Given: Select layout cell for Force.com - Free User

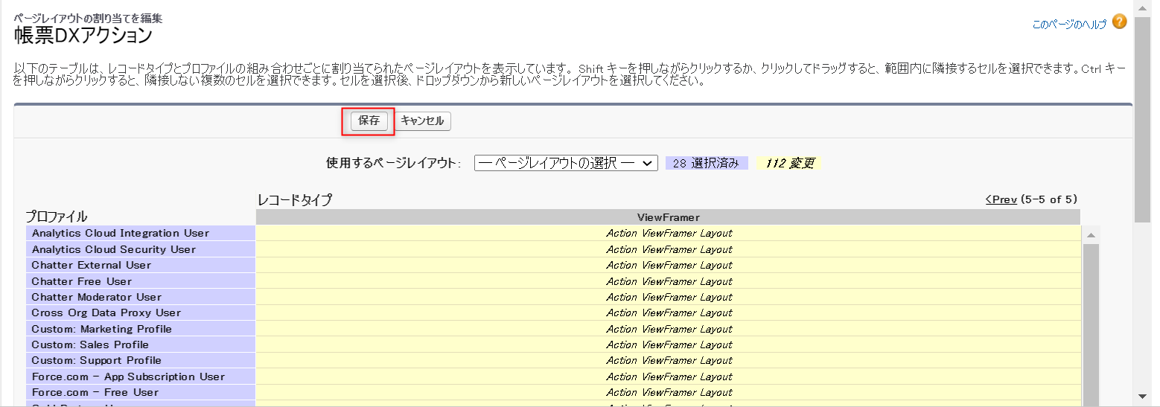Looking at the screenshot, I should (x=668, y=393).
